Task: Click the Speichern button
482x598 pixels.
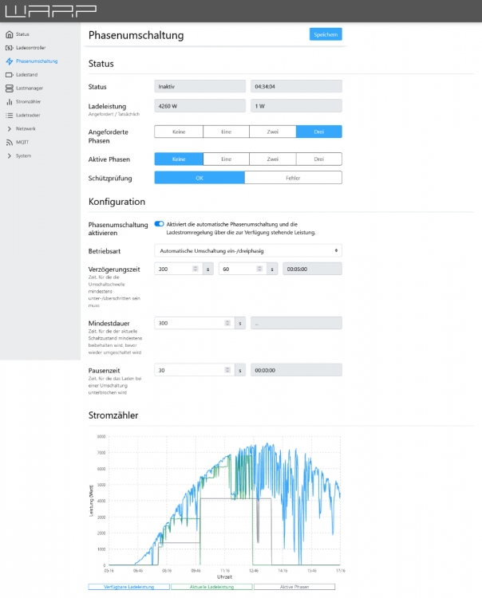Action: point(326,34)
